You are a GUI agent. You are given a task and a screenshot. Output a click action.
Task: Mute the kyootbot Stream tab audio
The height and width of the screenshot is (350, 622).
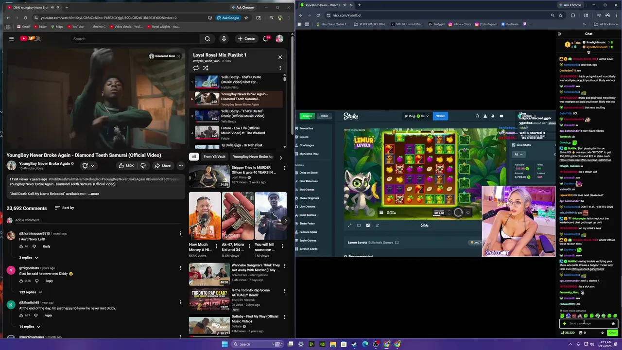[x=346, y=5]
